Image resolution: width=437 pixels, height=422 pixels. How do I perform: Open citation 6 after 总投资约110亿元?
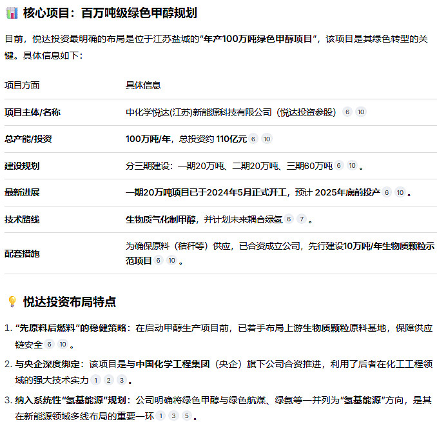[253, 139]
